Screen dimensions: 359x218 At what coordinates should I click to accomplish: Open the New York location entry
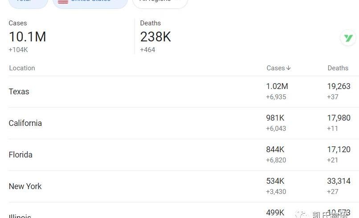[25, 186]
